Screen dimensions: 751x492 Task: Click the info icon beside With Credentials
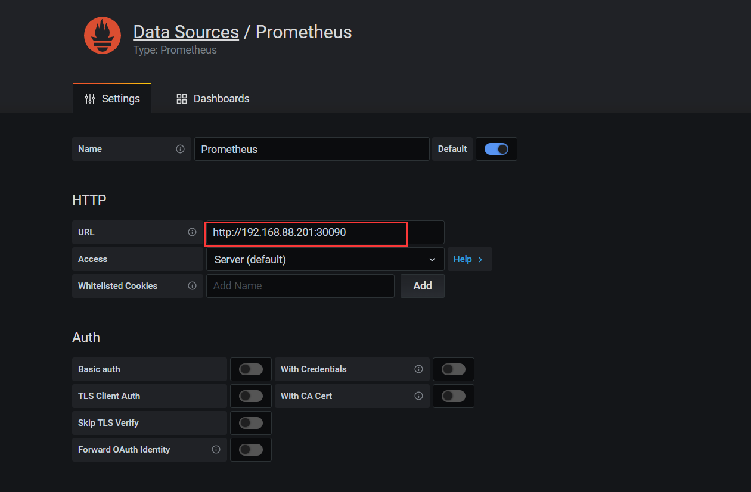point(418,369)
